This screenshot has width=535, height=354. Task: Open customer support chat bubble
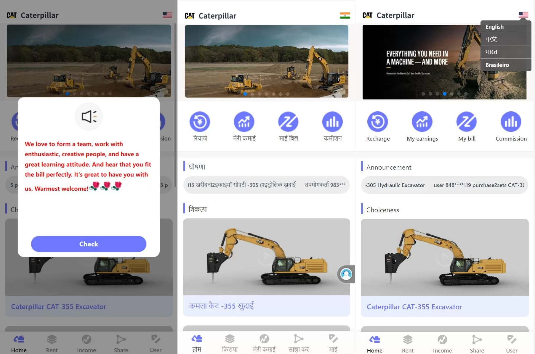(x=346, y=274)
